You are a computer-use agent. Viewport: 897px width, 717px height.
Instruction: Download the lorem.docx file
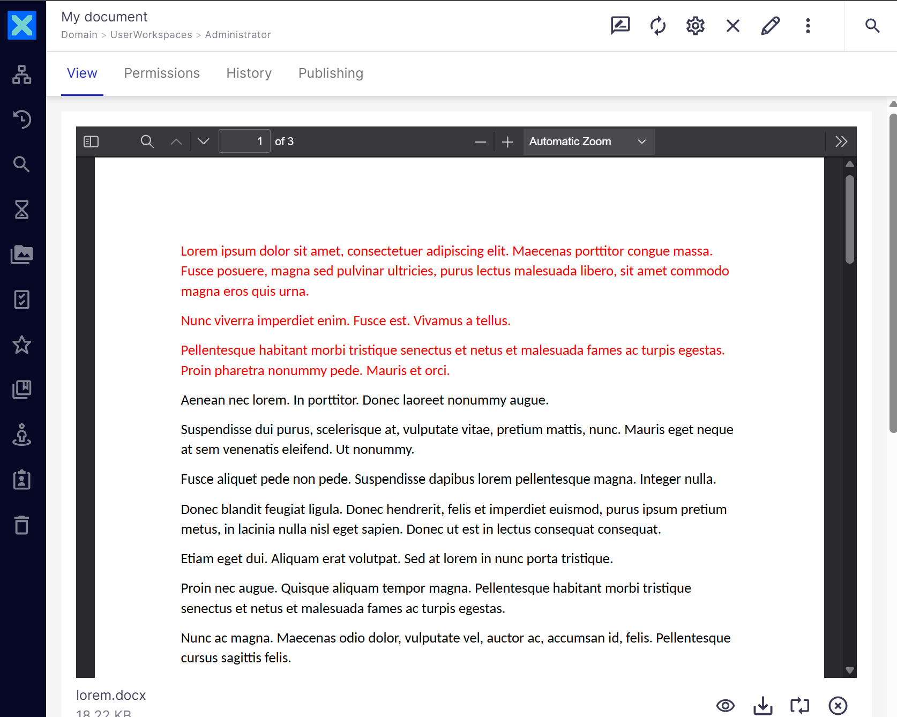[x=763, y=706]
